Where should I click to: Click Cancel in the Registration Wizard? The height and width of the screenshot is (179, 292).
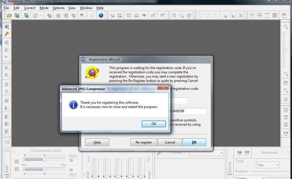(170, 142)
